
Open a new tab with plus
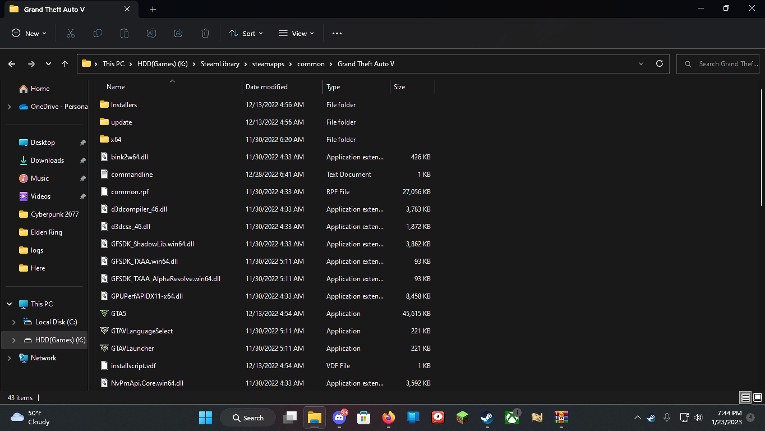[153, 10]
